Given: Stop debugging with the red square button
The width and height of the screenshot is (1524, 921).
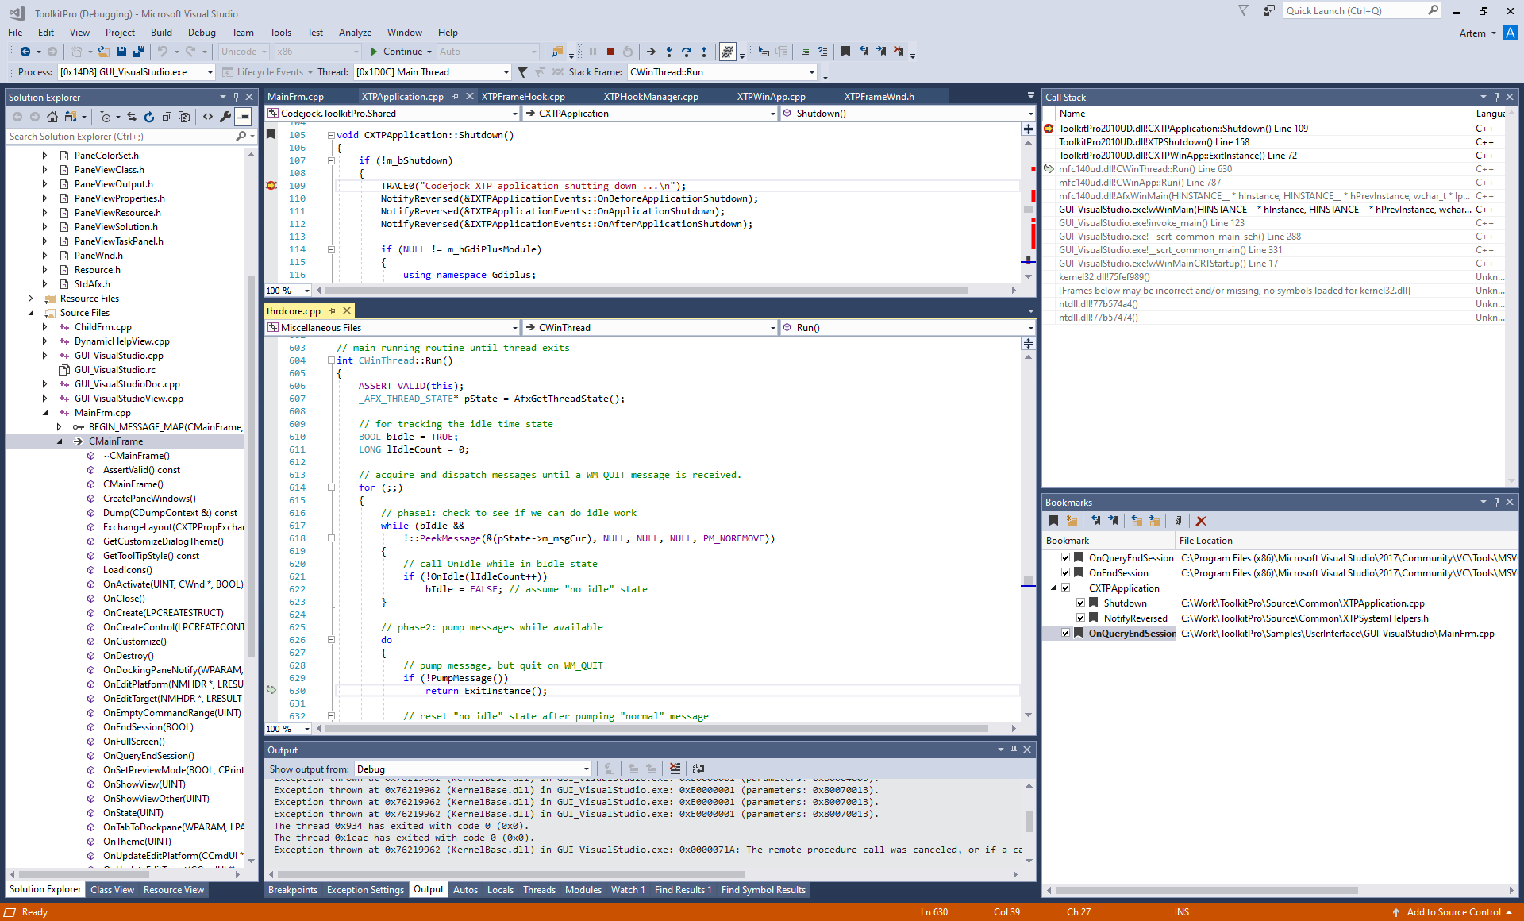Looking at the screenshot, I should pyautogui.click(x=610, y=52).
